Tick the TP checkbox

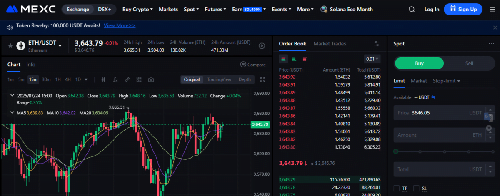(x=397, y=189)
